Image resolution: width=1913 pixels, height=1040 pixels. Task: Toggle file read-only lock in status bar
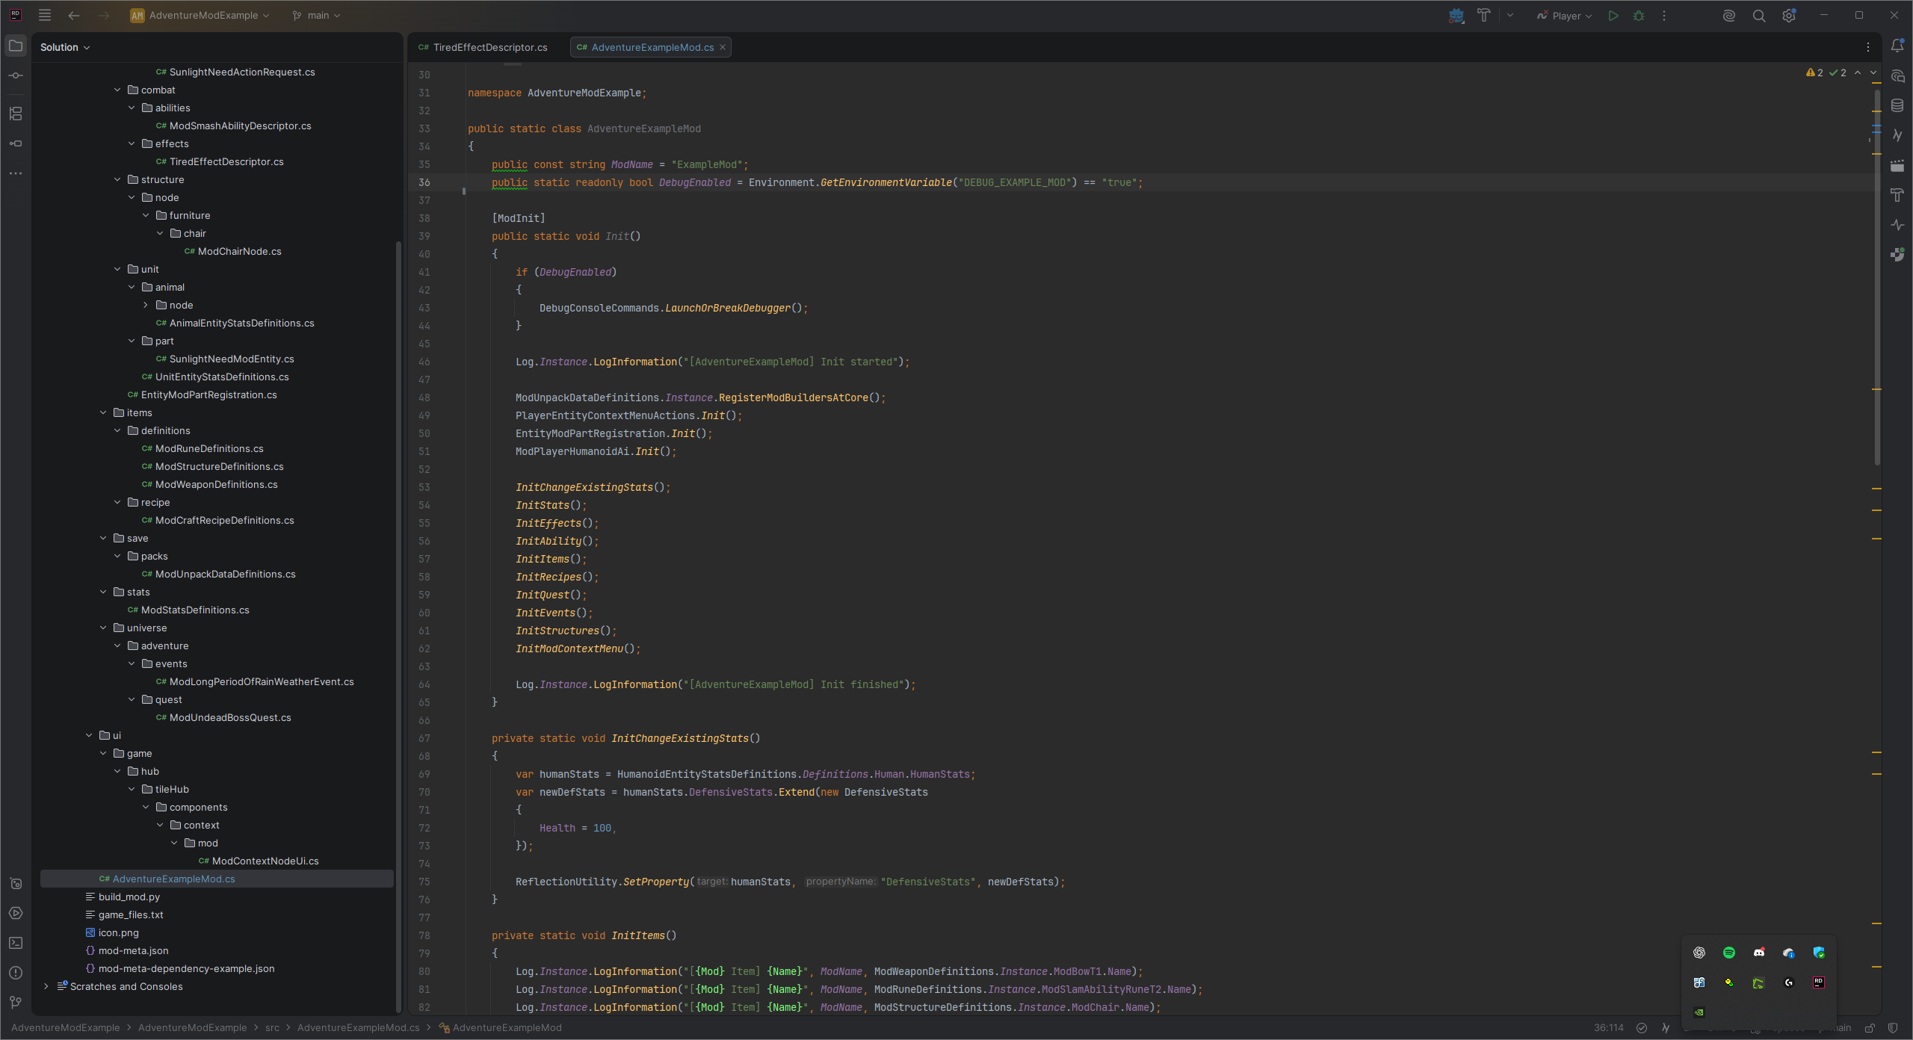1870,1028
